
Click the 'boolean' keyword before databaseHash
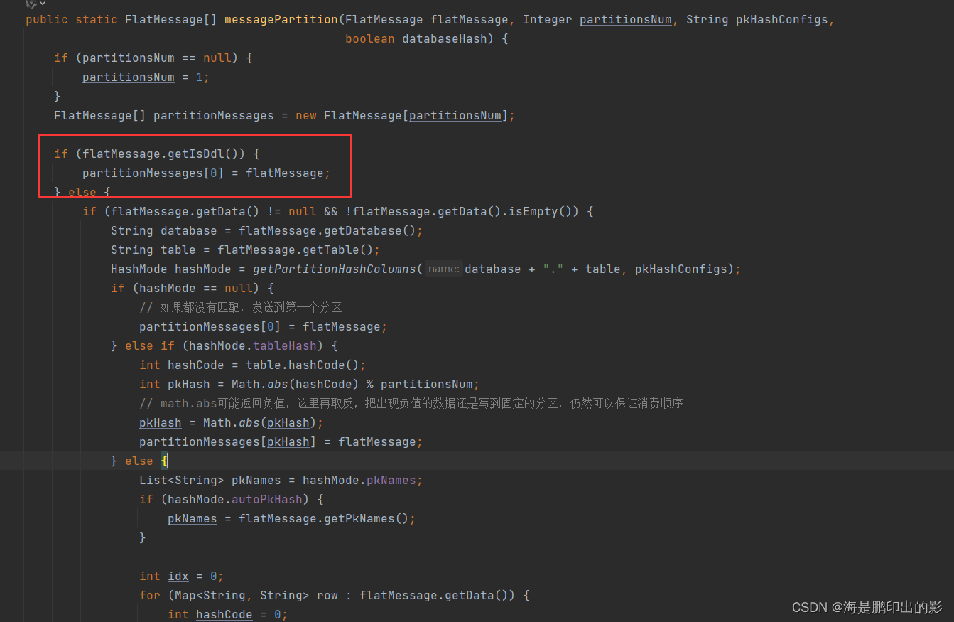(x=370, y=39)
